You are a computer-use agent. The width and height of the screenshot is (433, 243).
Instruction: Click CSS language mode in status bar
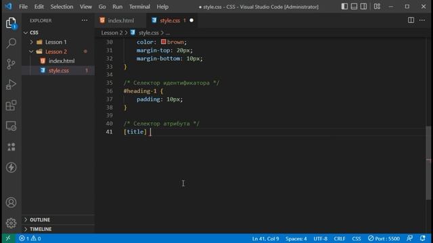tap(357, 238)
